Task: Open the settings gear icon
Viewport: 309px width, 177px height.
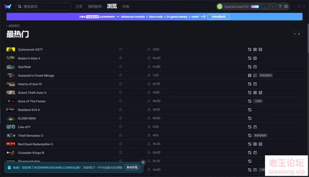Action: coord(286,7)
